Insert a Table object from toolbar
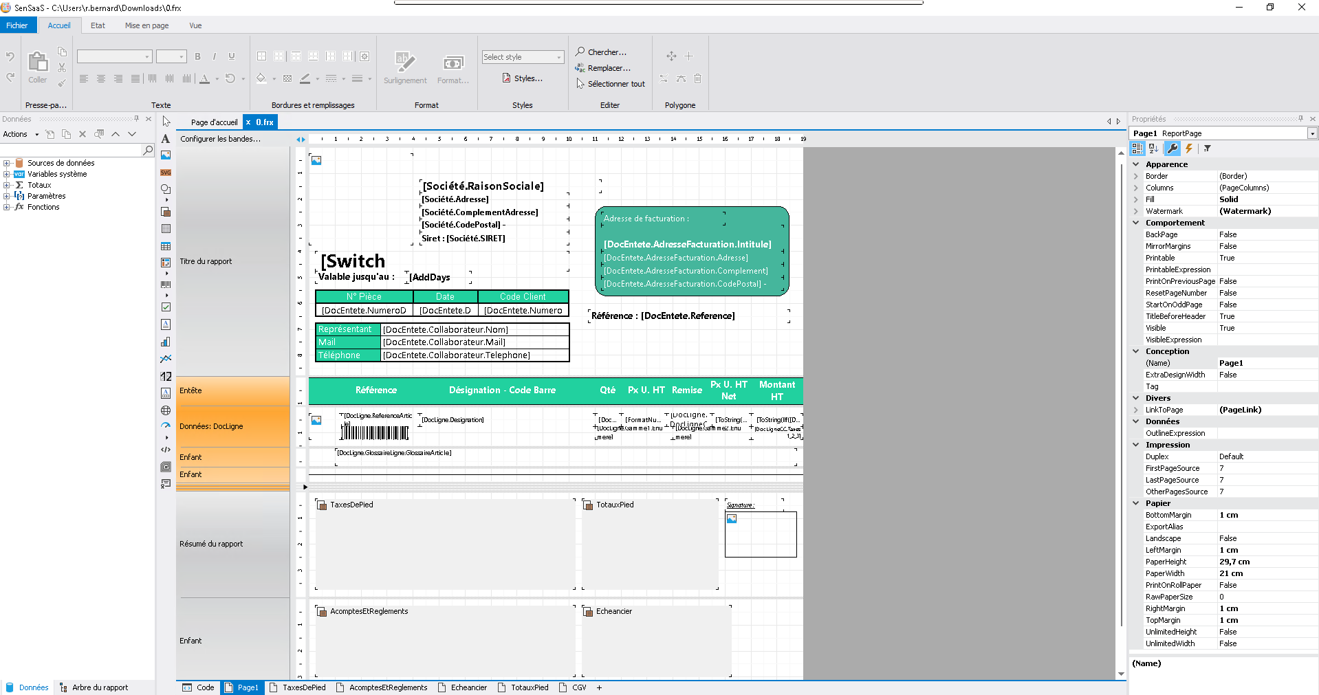Screen dimensions: 1319x695 click(x=166, y=246)
